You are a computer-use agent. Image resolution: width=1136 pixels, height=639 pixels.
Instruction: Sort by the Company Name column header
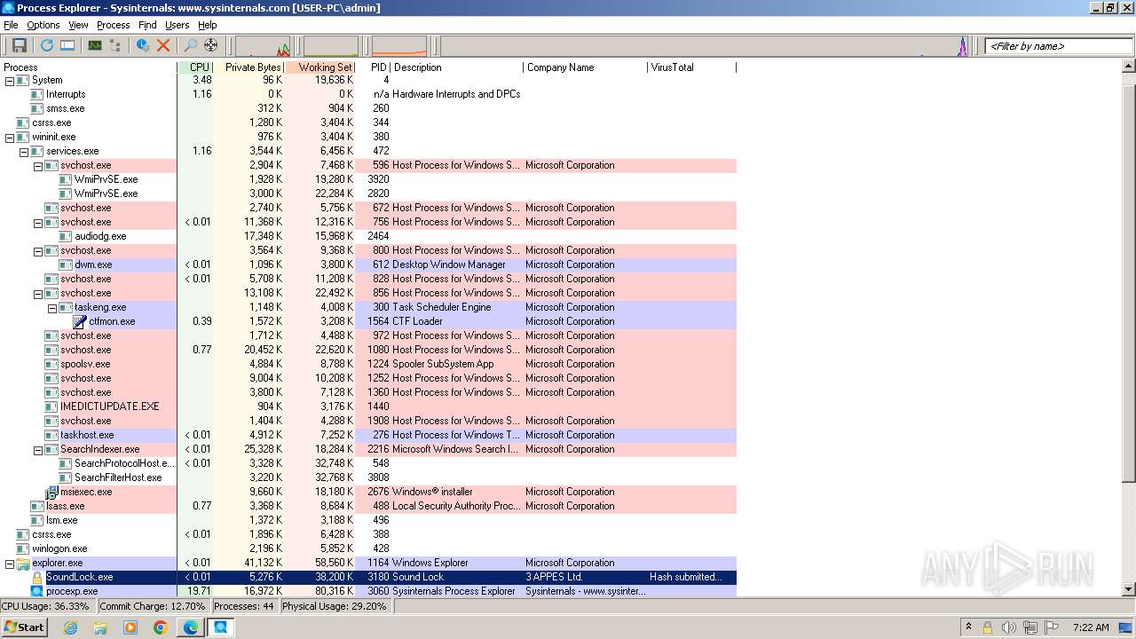(585, 67)
